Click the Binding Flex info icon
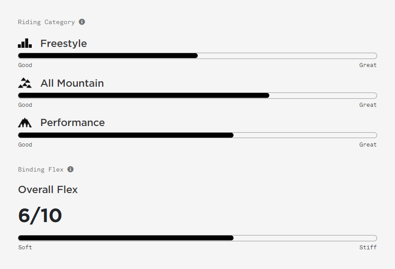 (71, 169)
